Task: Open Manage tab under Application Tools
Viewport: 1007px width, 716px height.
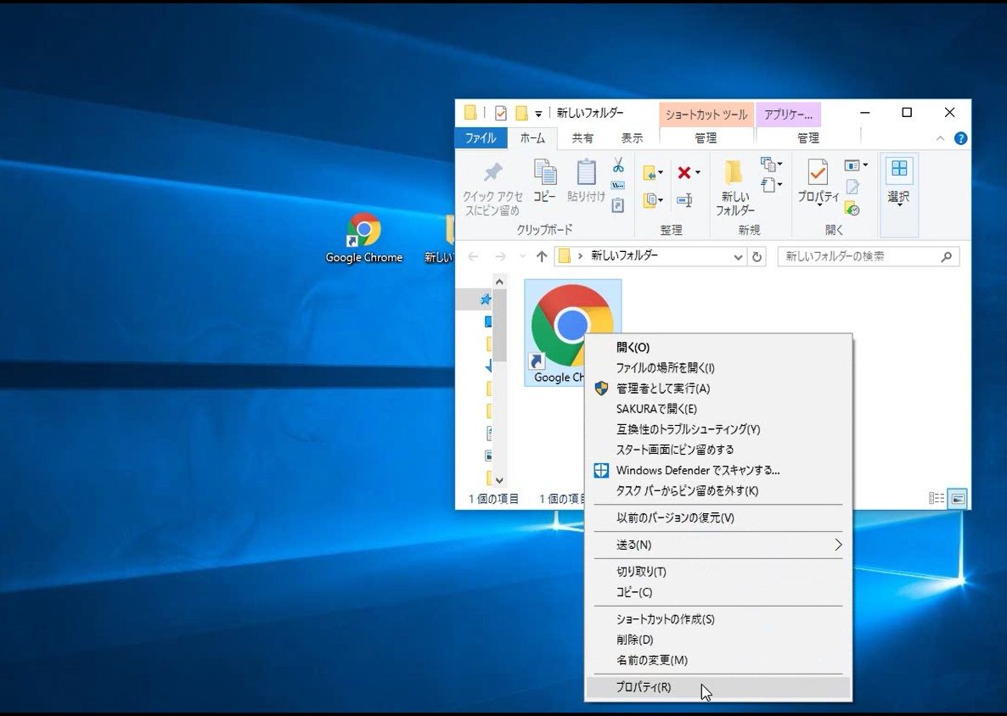Action: click(x=808, y=138)
